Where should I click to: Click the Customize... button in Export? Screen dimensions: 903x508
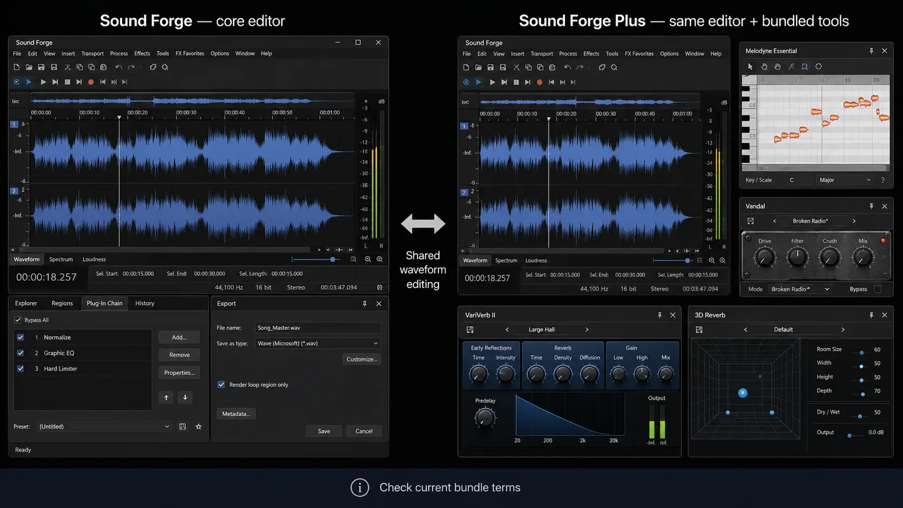(362, 360)
